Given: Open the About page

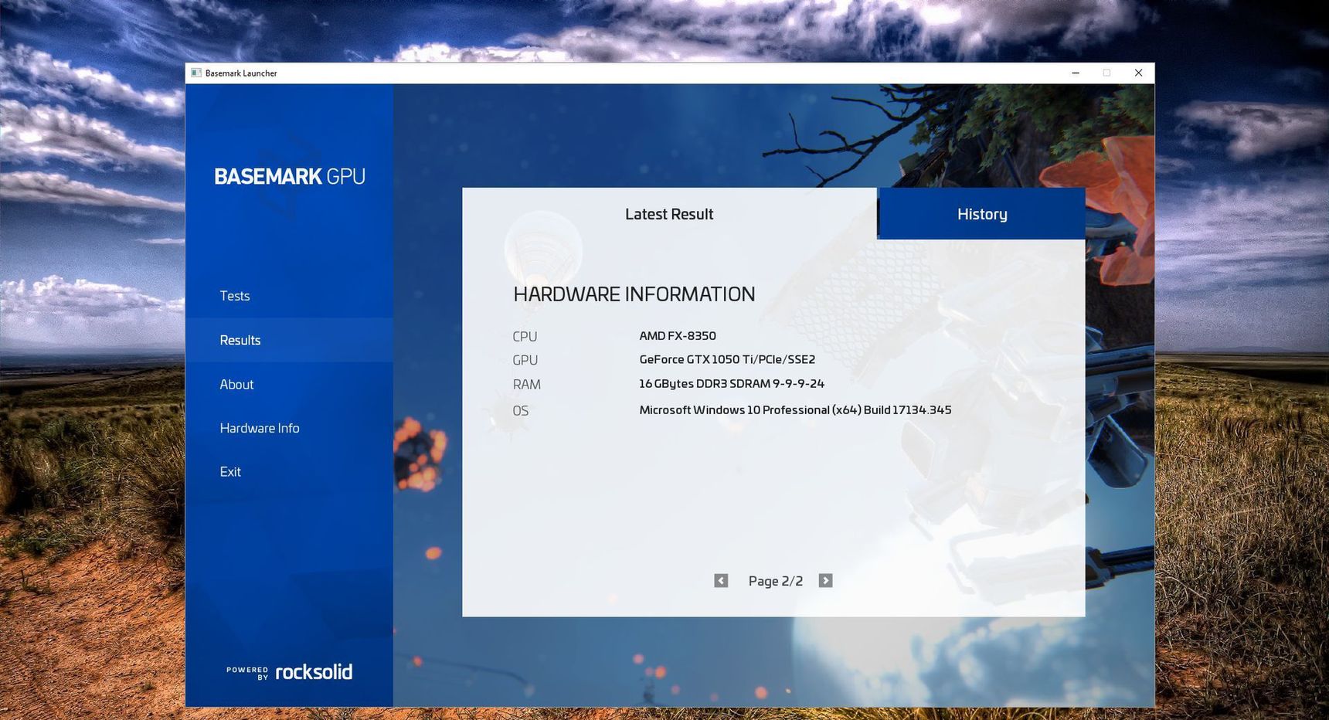Looking at the screenshot, I should point(289,384).
